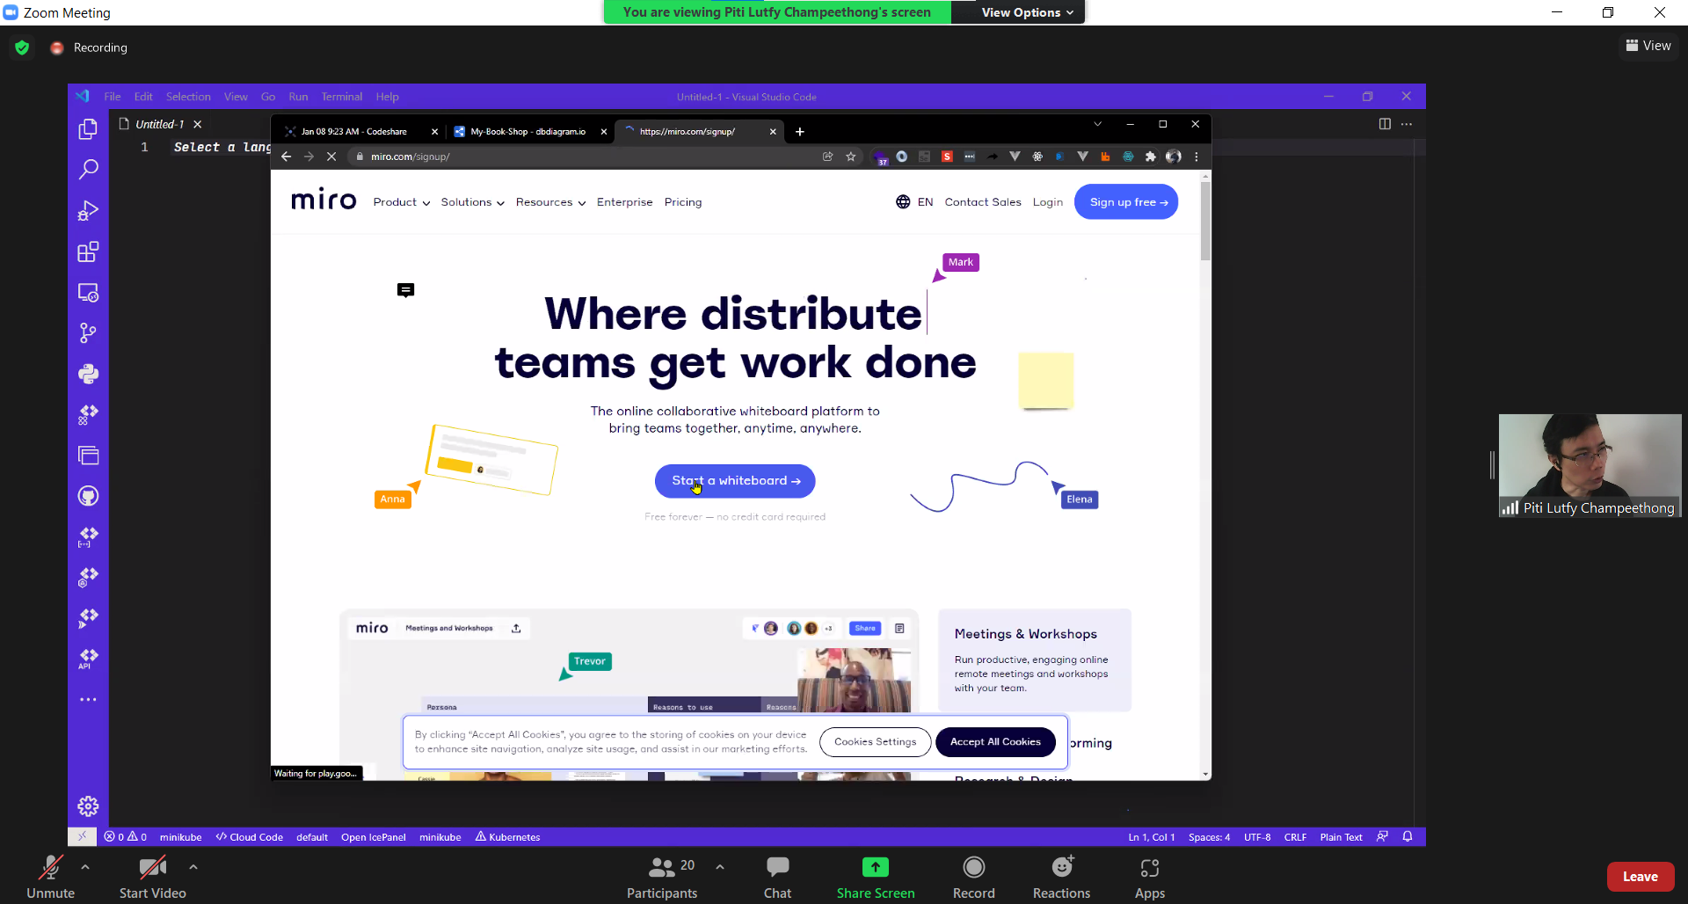Open browser tab search chevron
This screenshot has height=904, width=1688.
(1097, 124)
